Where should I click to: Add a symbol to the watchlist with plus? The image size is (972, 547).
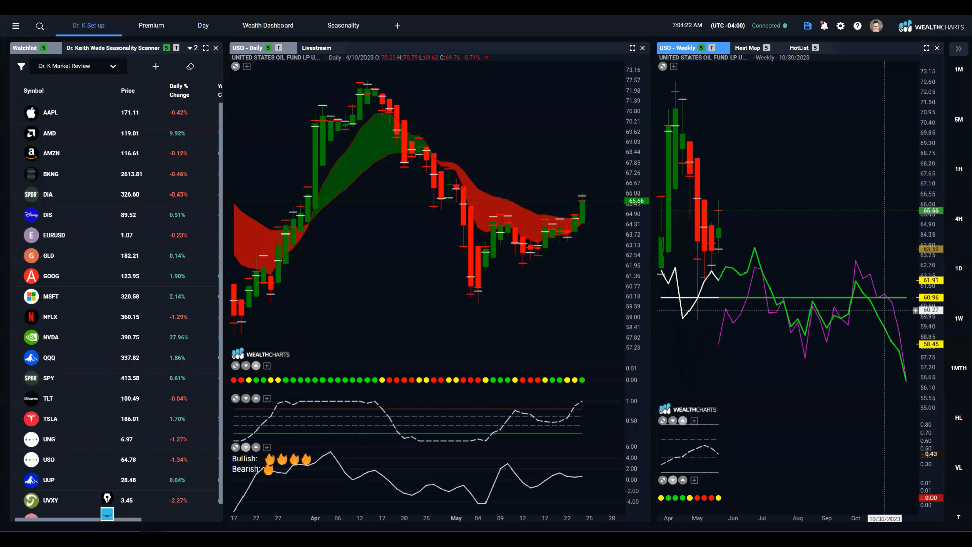(x=156, y=66)
